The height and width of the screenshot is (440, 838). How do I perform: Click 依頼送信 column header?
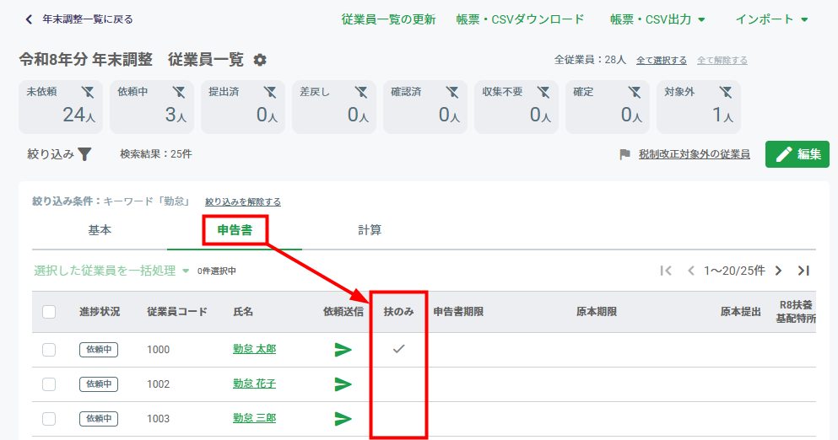[x=343, y=312]
